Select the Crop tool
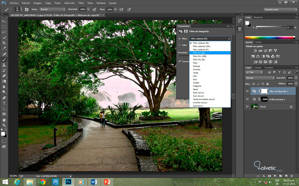 4,43
